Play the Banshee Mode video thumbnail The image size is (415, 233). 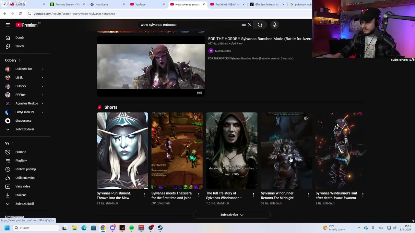tap(151, 66)
